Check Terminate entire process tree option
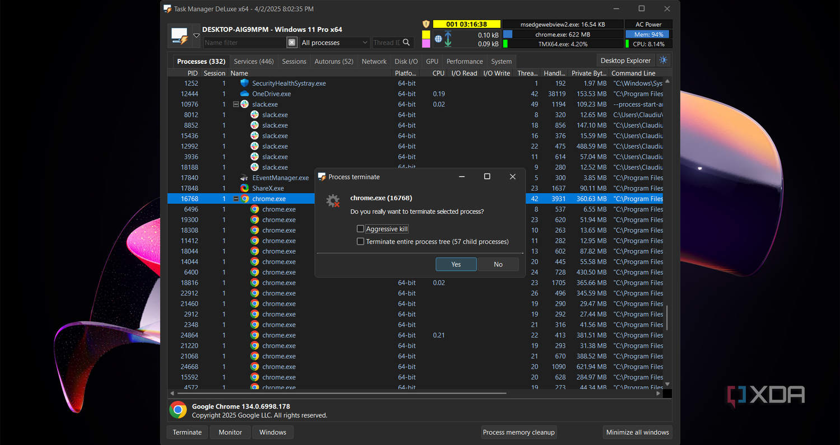This screenshot has width=840, height=445. pos(361,242)
